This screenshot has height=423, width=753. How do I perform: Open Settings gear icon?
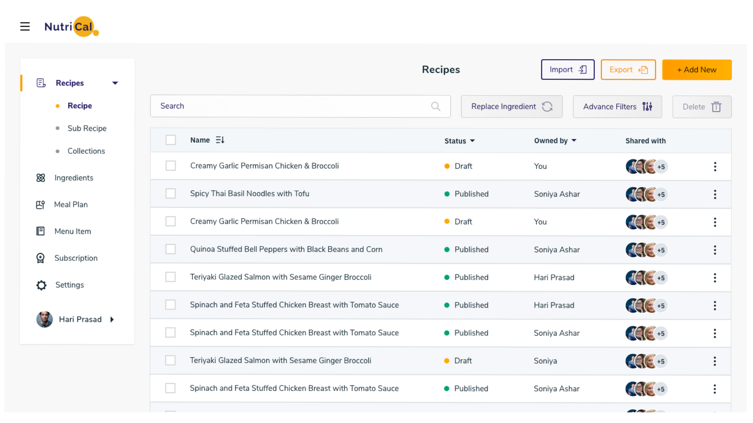tap(41, 285)
